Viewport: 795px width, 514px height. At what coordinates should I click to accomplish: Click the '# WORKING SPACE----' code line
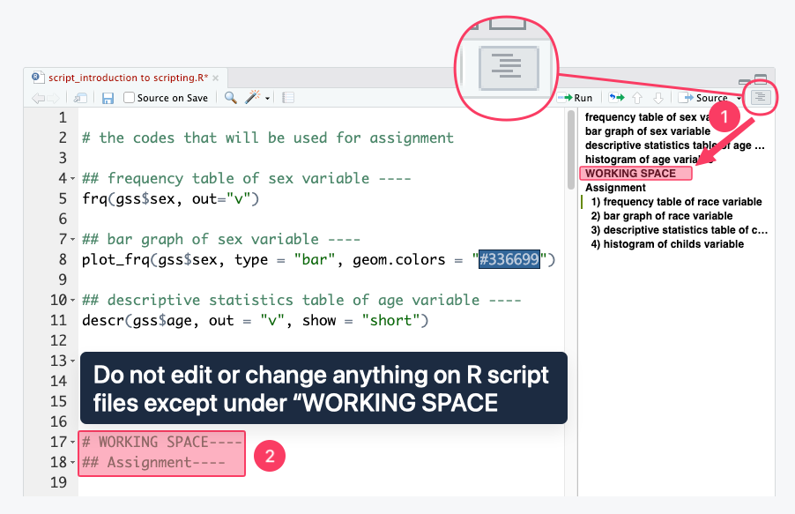coord(162,442)
